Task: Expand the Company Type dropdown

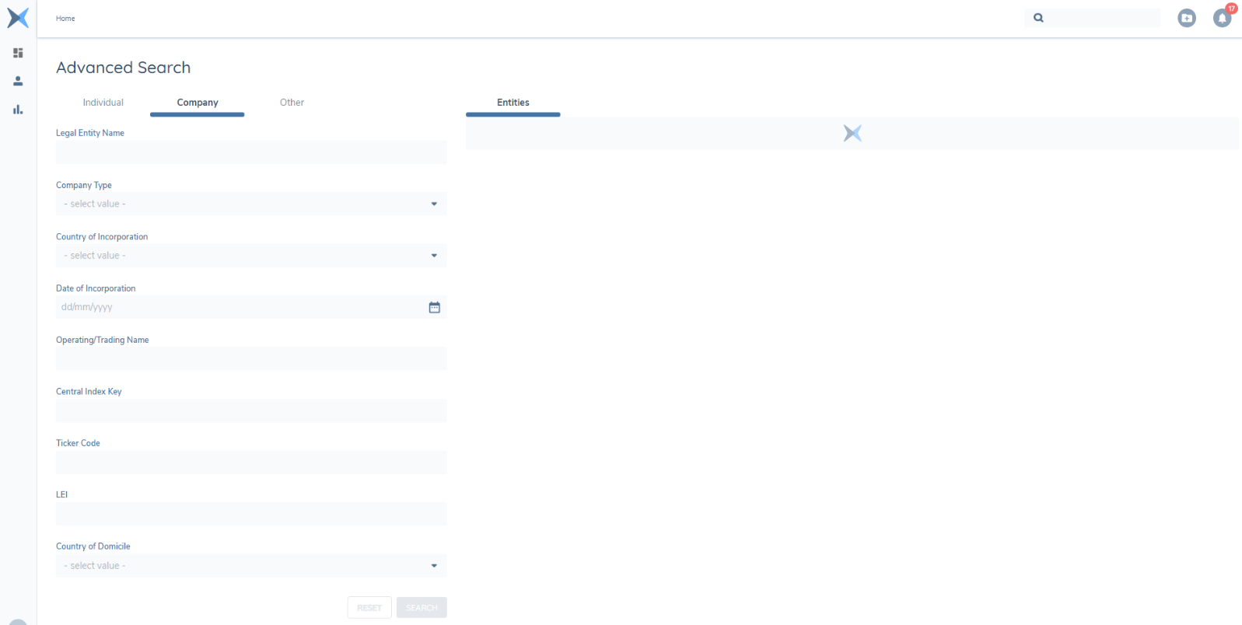Action: pyautogui.click(x=251, y=204)
